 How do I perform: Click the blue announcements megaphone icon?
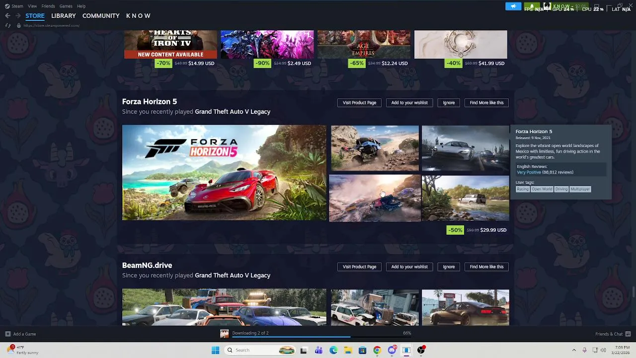click(513, 6)
